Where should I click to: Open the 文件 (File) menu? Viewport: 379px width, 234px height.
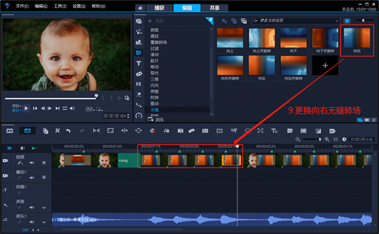[22, 6]
